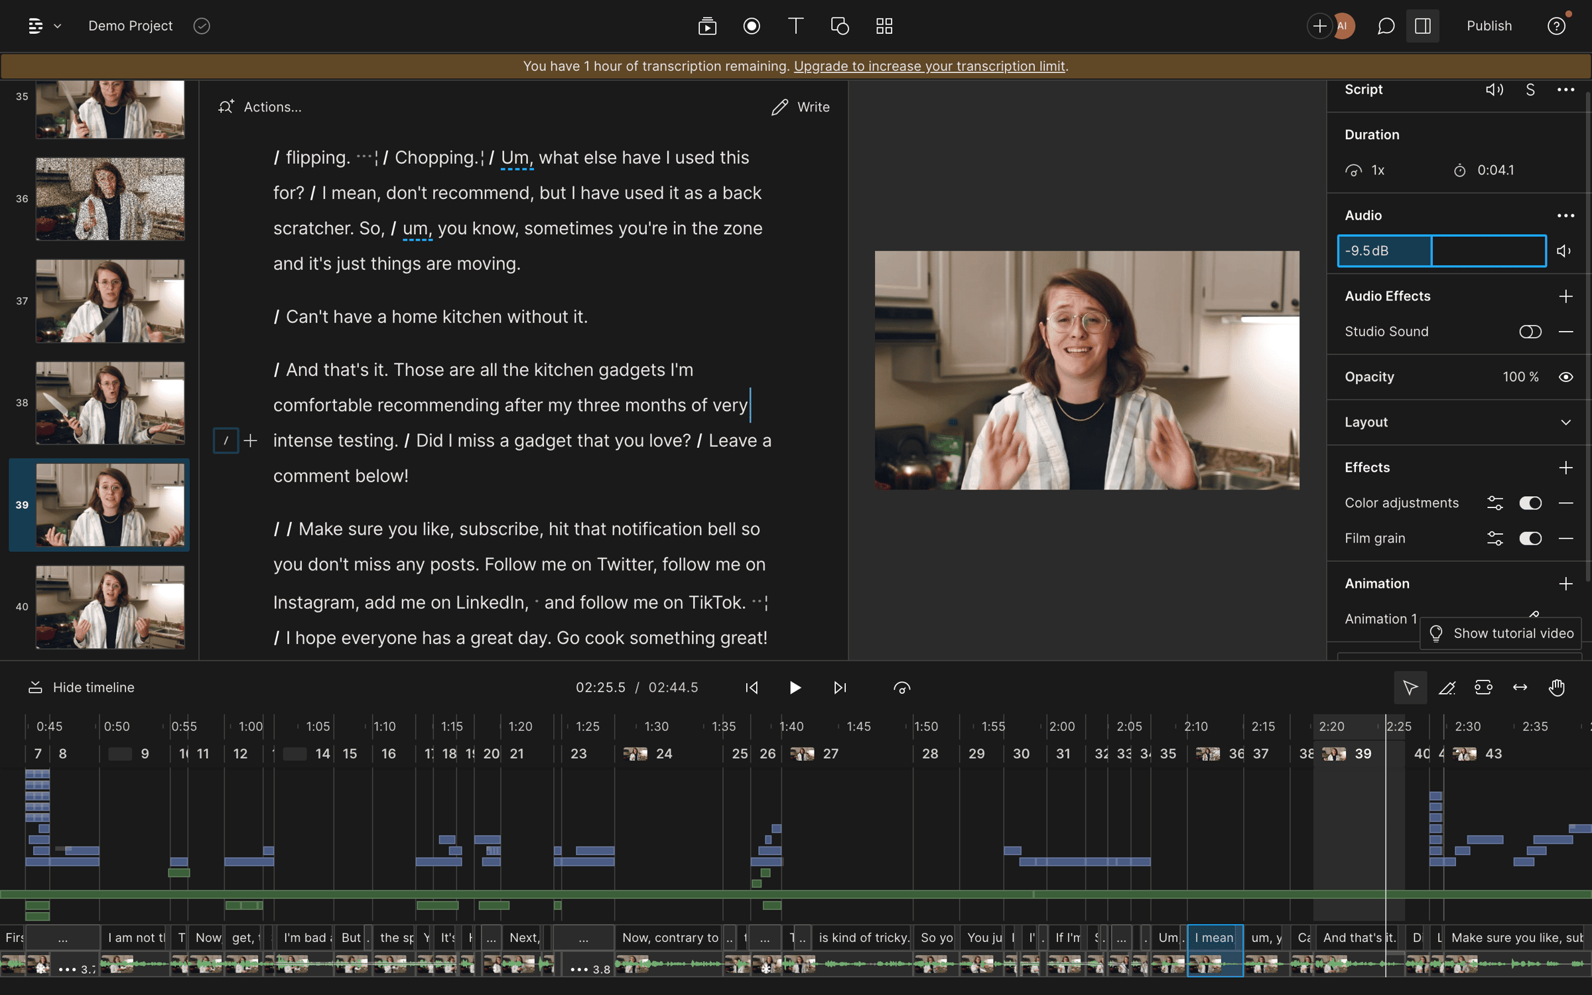Open the shapes tool in the top toolbar
Viewport: 1592px width, 995px height.
click(x=839, y=26)
